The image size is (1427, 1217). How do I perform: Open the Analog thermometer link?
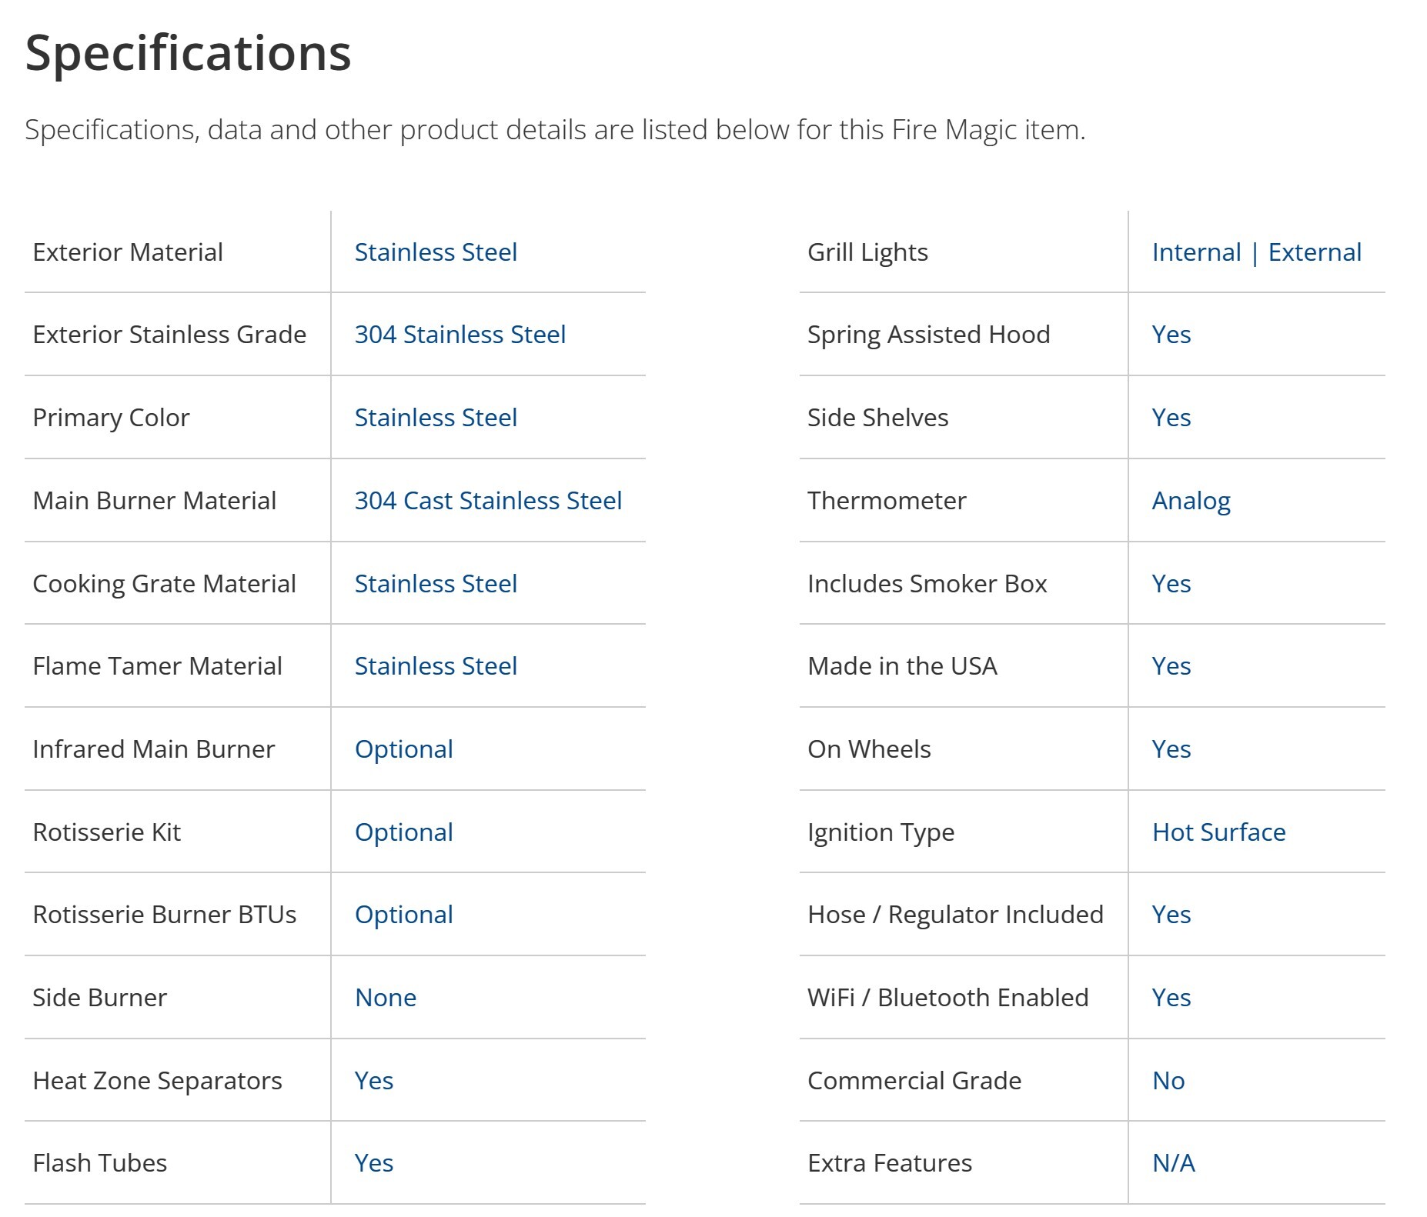click(1191, 501)
